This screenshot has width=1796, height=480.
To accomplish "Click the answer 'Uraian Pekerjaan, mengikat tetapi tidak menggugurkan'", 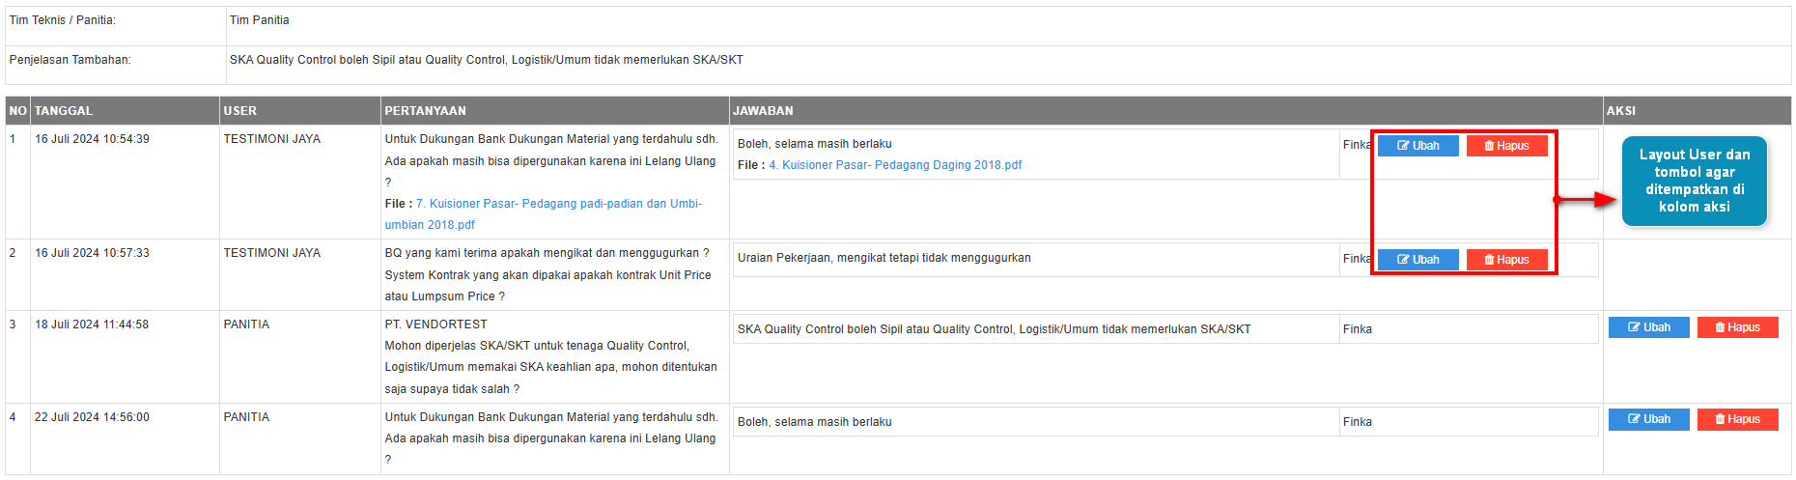I will coord(884,258).
